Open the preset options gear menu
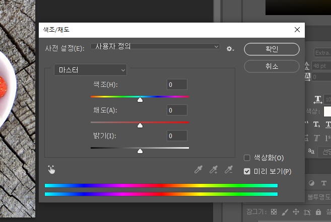The image size is (331, 222). [x=230, y=49]
